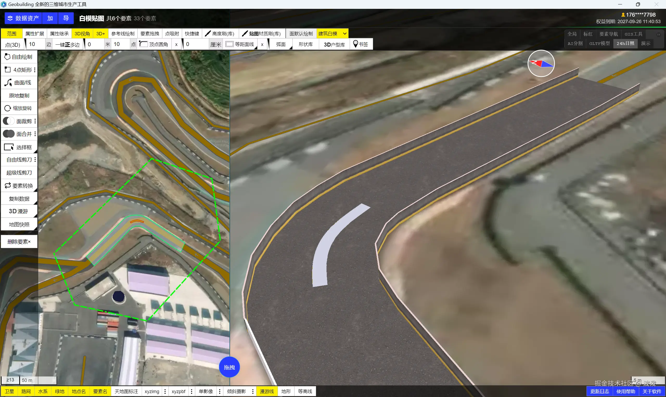Click the 书签 bookmark pin icon
The image size is (666, 397).
355,44
